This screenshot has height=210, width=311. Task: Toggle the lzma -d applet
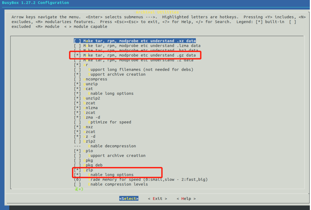87,117
